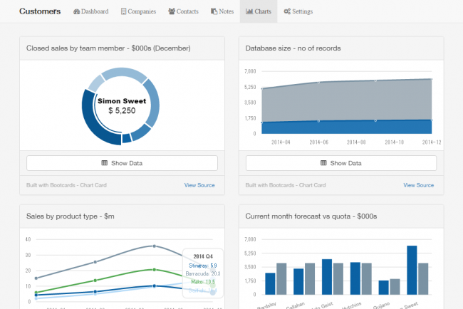Click the tallest blue forecast bar

(x=412, y=270)
